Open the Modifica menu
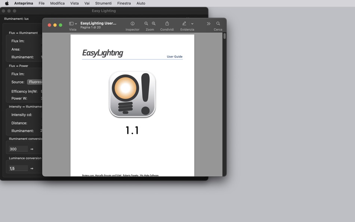 (57, 3)
